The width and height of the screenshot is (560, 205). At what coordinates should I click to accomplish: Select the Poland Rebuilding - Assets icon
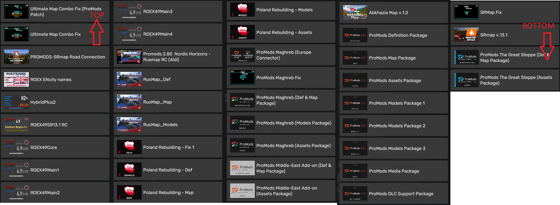point(242,32)
